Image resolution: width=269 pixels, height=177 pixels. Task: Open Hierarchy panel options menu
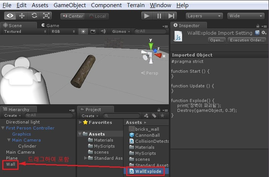pyautogui.click(x=72, y=110)
